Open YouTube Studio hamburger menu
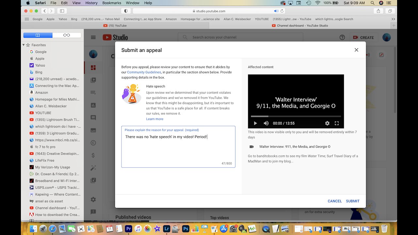The width and height of the screenshot is (418, 235). (x=93, y=38)
